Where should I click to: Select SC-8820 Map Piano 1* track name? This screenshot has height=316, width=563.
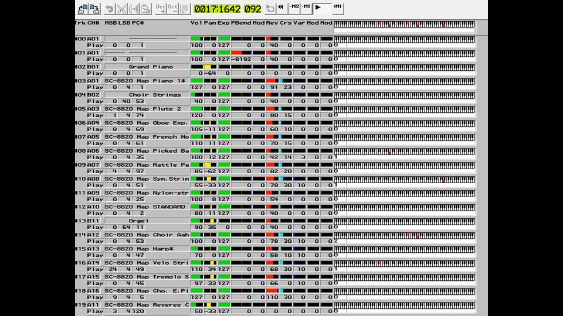[147, 81]
